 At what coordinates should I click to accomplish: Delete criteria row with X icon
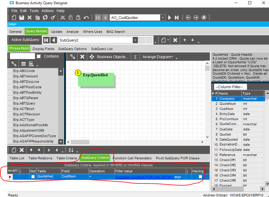click(22, 150)
